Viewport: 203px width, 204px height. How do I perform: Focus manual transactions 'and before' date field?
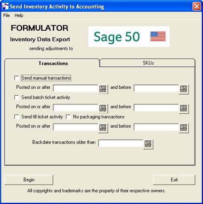[157, 89]
